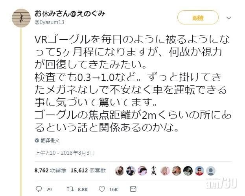Viewport: 245px width, 196px height.
Task: Show the 15,612 個喜歡 likes list
Action: [88, 171]
